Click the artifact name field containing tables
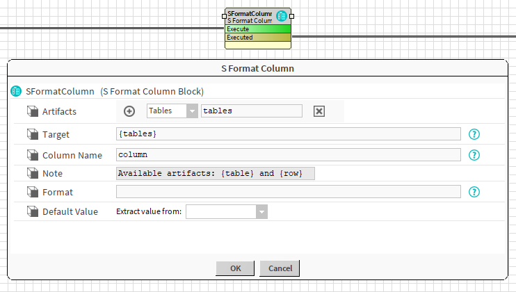This screenshot has height=292, width=516. point(251,111)
